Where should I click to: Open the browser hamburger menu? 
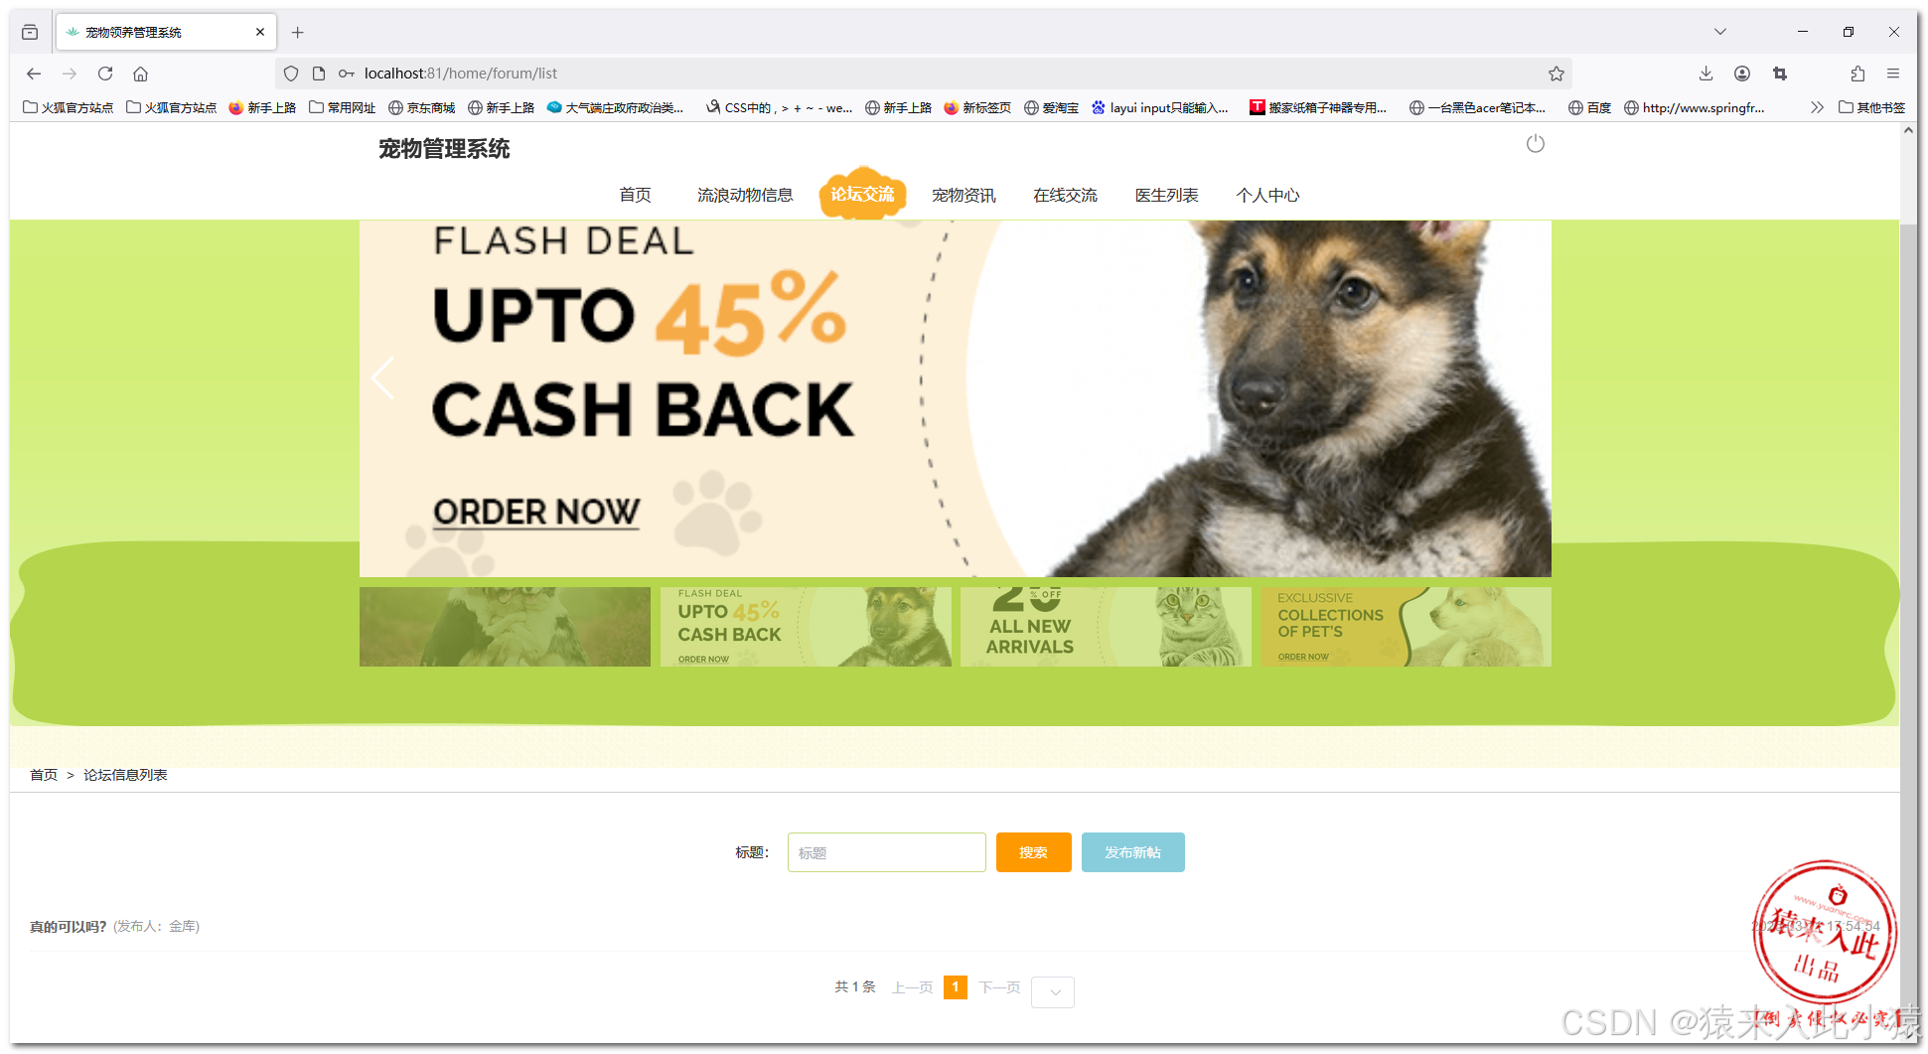(x=1893, y=74)
